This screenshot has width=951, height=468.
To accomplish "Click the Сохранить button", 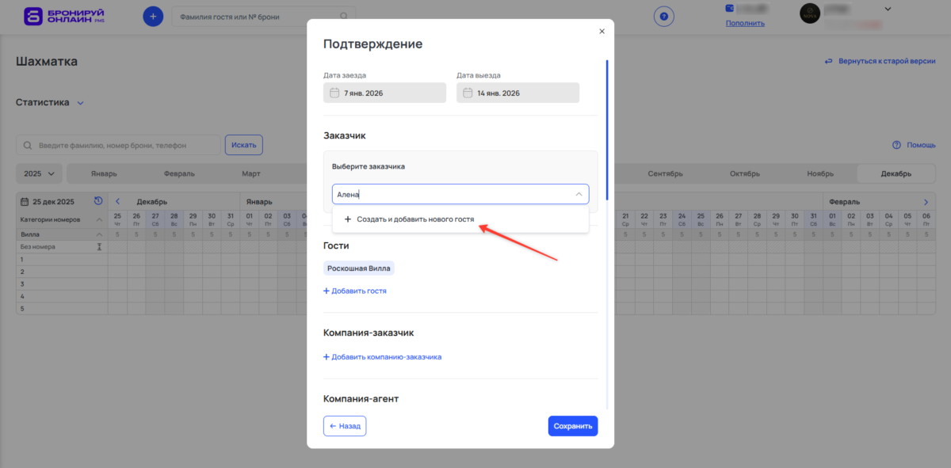I will tap(572, 425).
